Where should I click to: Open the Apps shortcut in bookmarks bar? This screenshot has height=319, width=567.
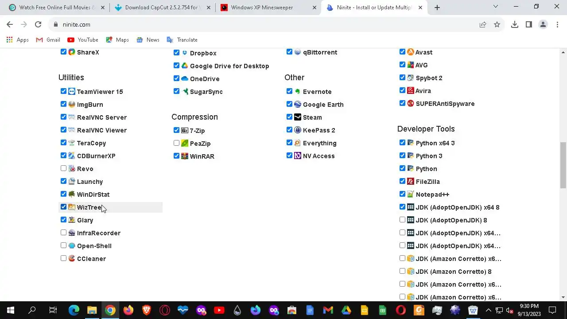click(x=18, y=40)
